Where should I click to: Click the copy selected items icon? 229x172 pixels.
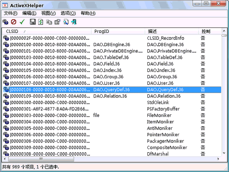49,22
